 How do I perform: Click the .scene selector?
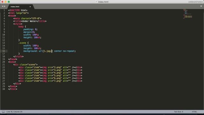pos(22,43)
